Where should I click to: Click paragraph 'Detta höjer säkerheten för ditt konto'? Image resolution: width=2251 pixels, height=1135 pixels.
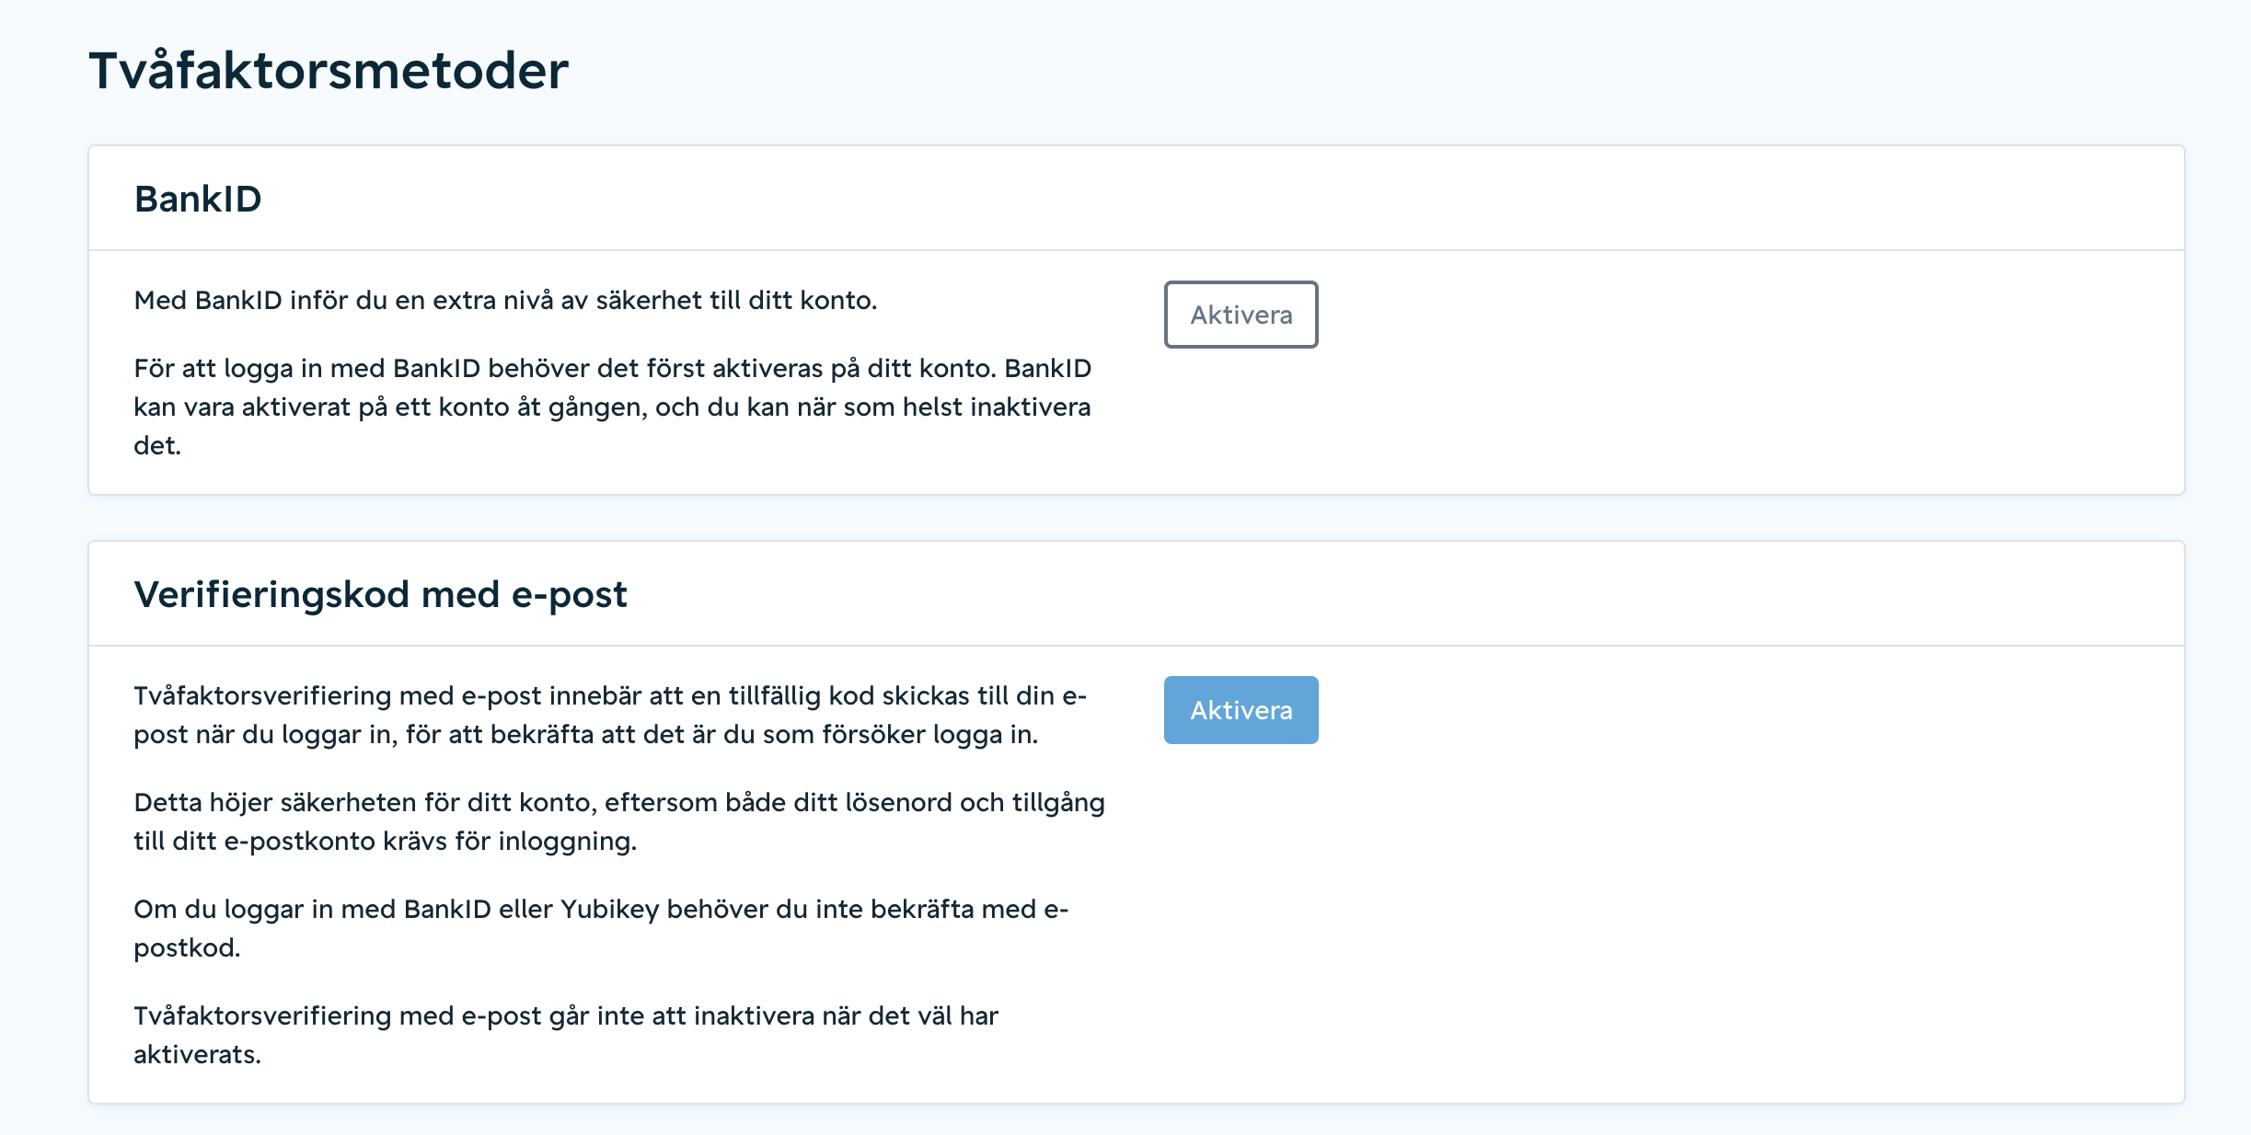tap(619, 821)
